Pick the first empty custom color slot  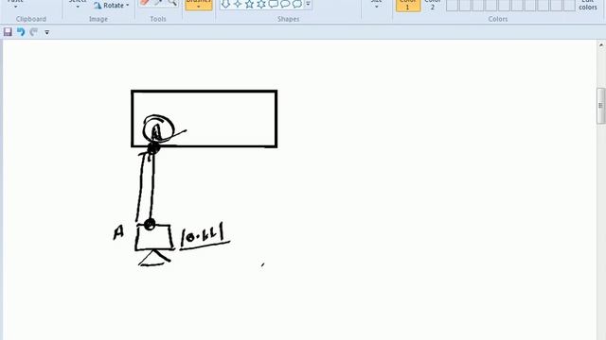pos(453,6)
